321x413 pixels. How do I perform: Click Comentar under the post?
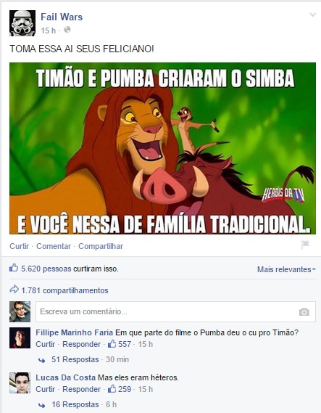point(54,246)
